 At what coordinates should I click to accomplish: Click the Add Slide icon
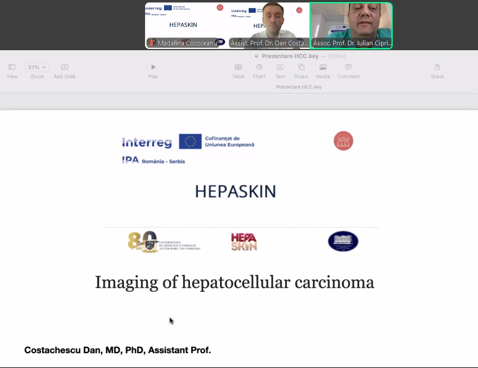[x=64, y=67]
